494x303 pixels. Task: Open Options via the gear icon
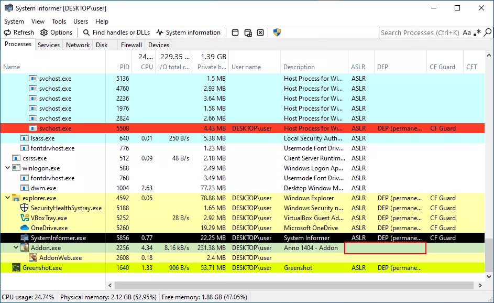coord(44,33)
